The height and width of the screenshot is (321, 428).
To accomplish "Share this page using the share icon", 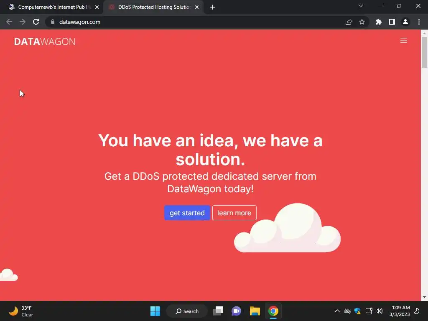I will coord(349,22).
